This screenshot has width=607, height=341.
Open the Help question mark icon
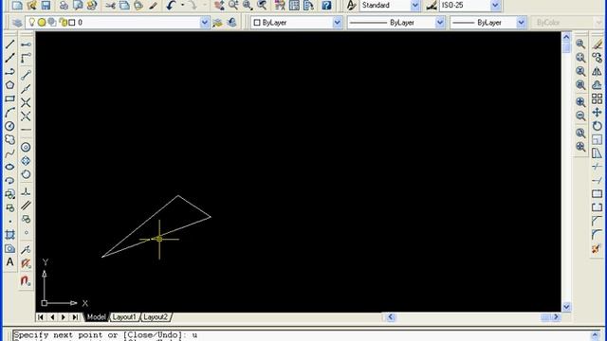[326, 6]
